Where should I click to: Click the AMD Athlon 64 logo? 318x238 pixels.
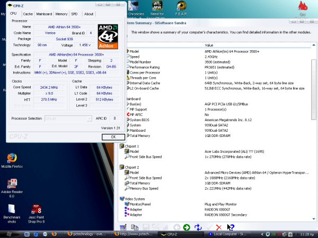[108, 36]
